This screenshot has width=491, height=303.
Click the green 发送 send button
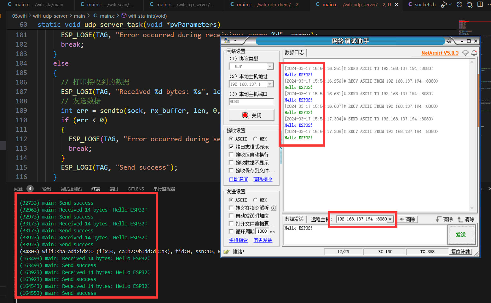tap(461, 235)
